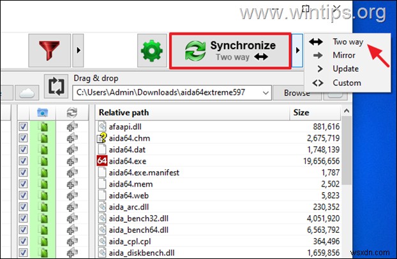Viewport: 397px width, 259px height.
Task: Click sync action icon for aida64.chm row
Action: tap(72, 138)
